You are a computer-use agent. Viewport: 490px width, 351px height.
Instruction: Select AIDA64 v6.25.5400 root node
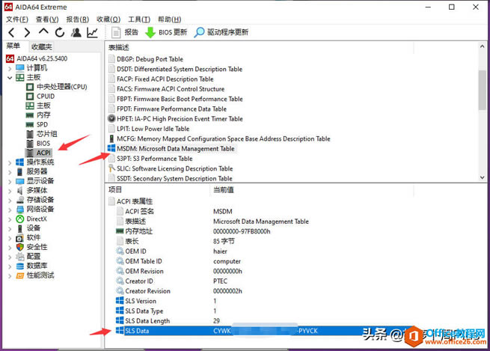(x=37, y=58)
